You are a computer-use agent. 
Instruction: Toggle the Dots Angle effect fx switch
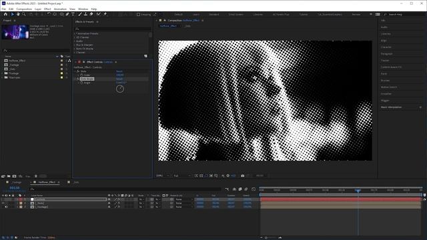click(x=78, y=79)
